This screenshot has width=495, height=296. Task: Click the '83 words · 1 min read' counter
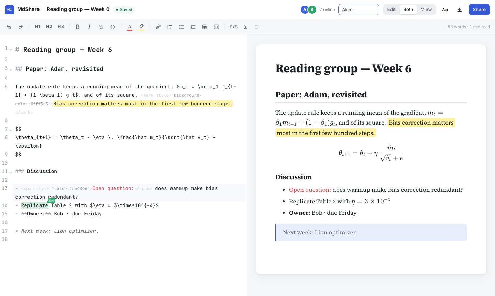pyautogui.click(x=469, y=27)
